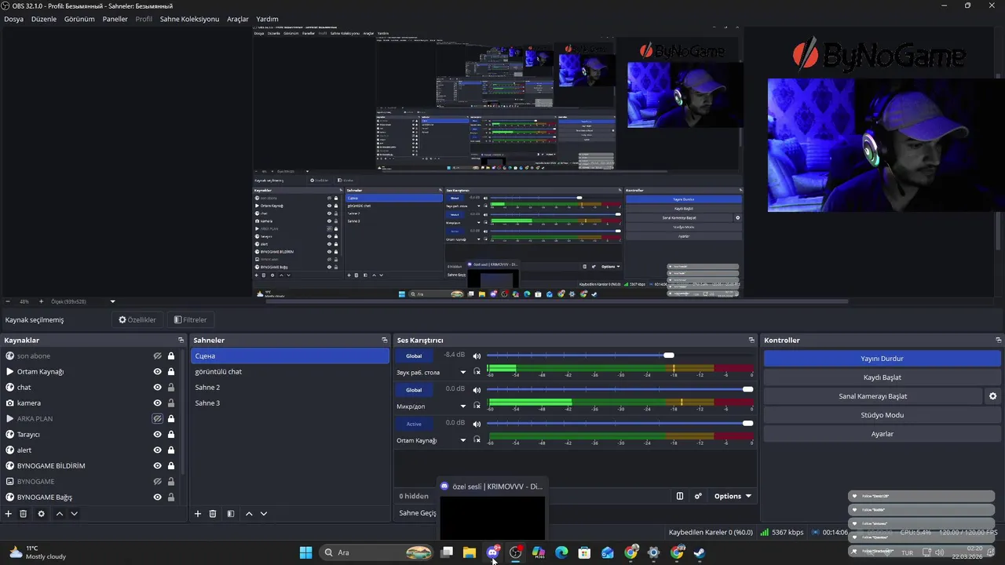Open Ortam Kaynağı mixer dropdown arrow

tap(463, 440)
